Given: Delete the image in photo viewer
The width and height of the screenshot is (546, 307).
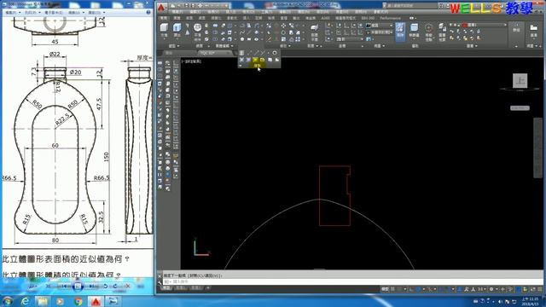Looking at the screenshot, I should 127,287.
